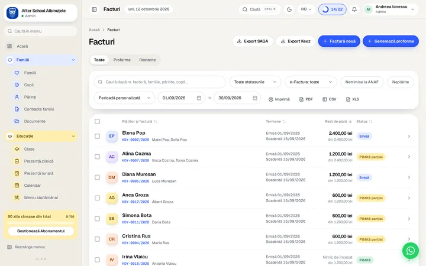Export list as XLS

pos(353,99)
